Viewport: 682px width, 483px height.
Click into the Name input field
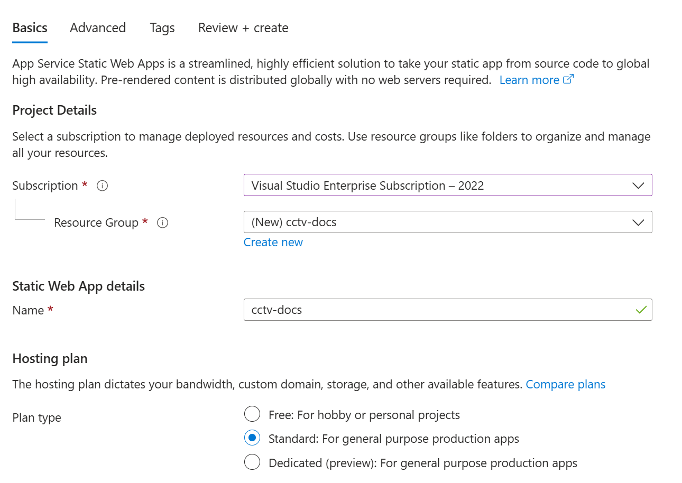click(448, 310)
